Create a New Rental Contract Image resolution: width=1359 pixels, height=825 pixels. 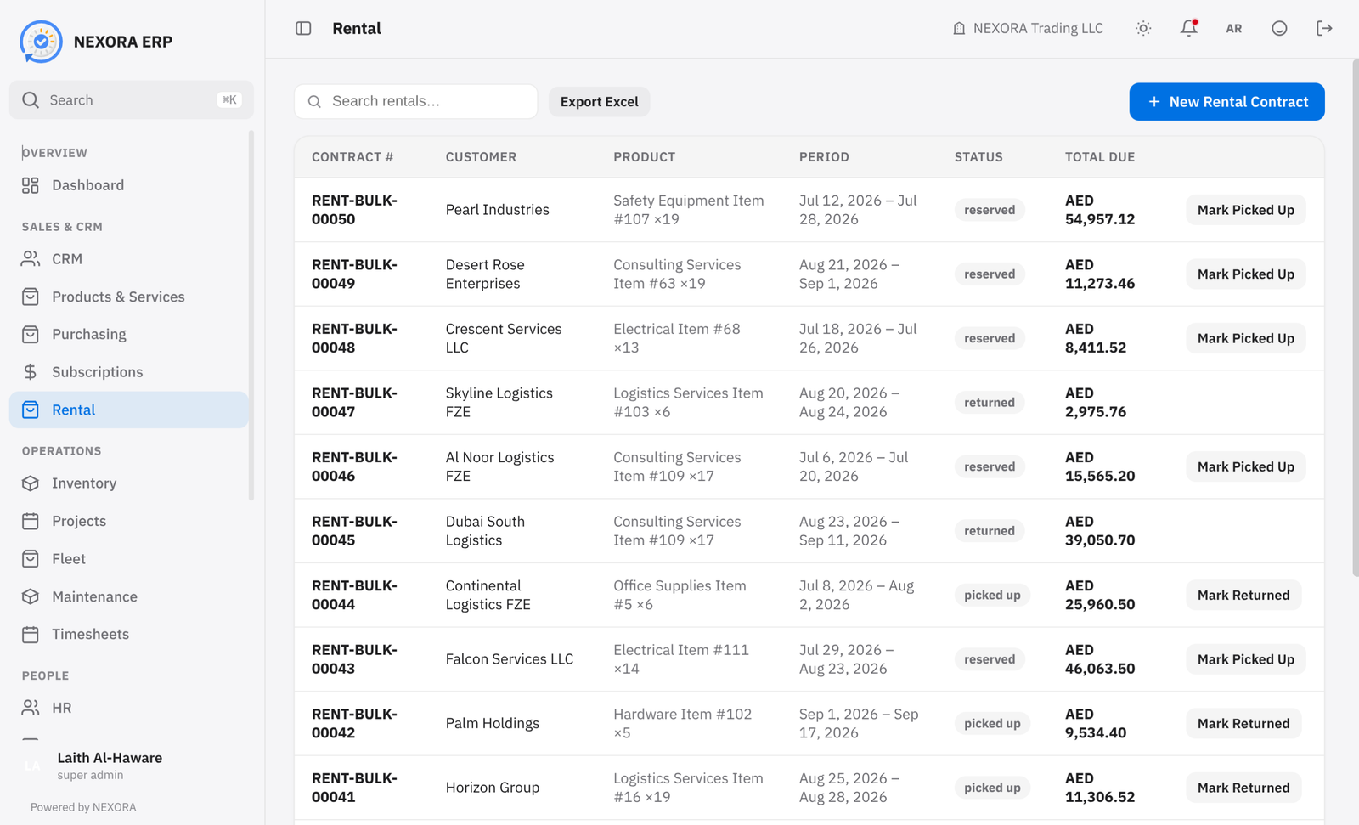(x=1226, y=102)
